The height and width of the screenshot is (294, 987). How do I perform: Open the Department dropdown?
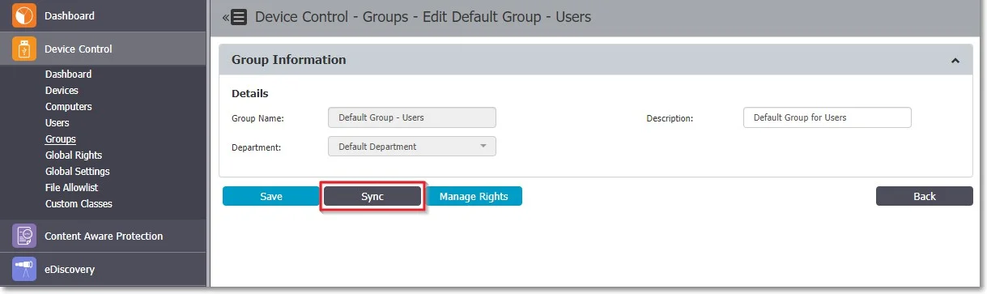tap(411, 147)
